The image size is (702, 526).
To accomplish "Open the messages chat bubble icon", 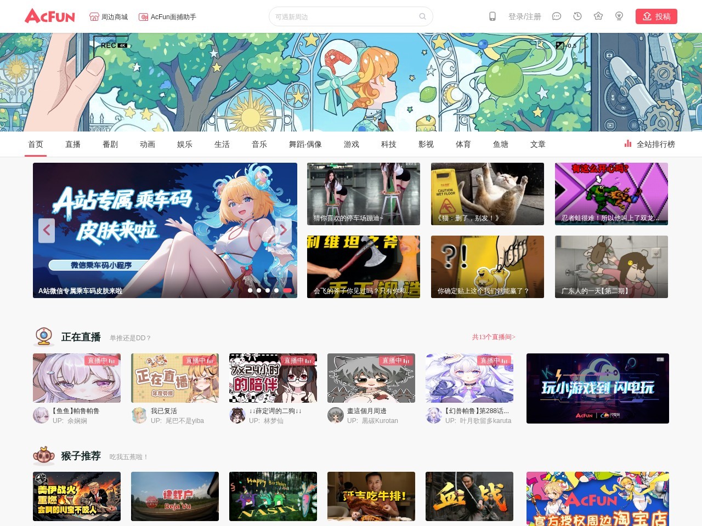I will (x=557, y=16).
